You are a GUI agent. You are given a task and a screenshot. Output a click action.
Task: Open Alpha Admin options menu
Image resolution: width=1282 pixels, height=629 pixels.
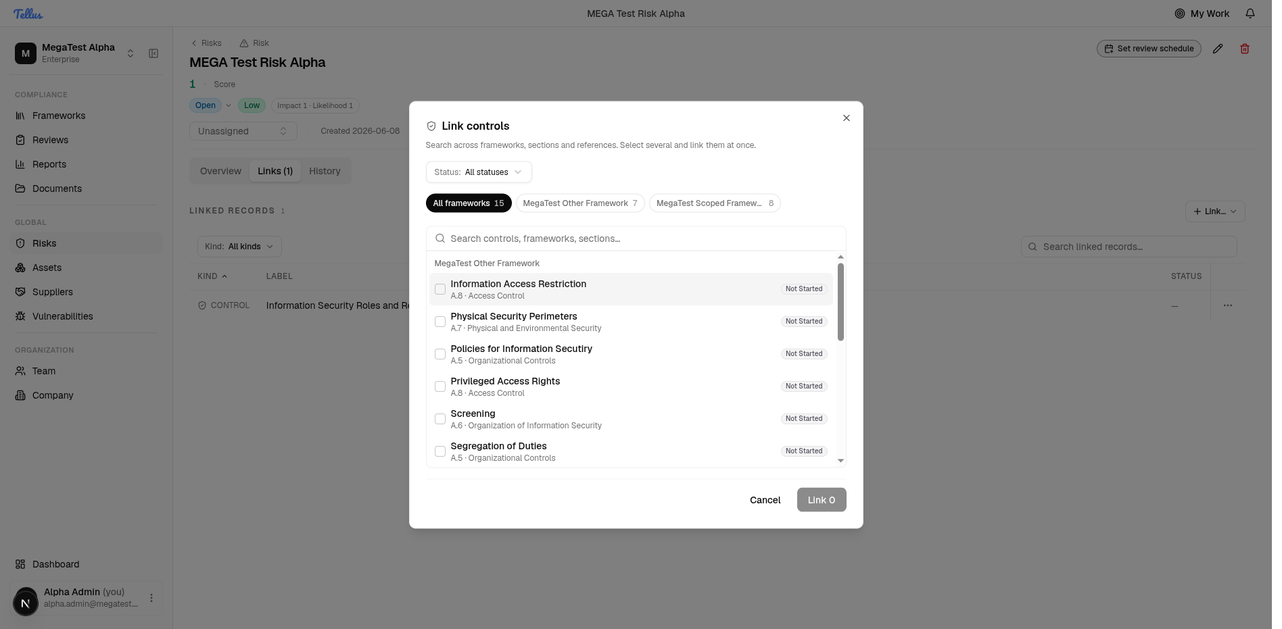point(151,598)
